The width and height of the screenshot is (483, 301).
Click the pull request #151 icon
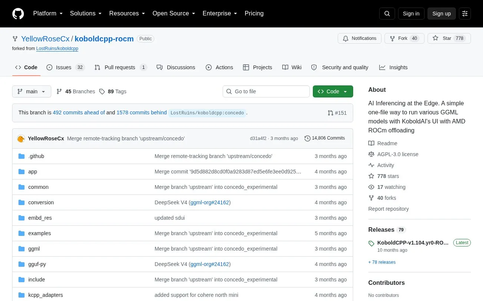pyautogui.click(x=331, y=113)
